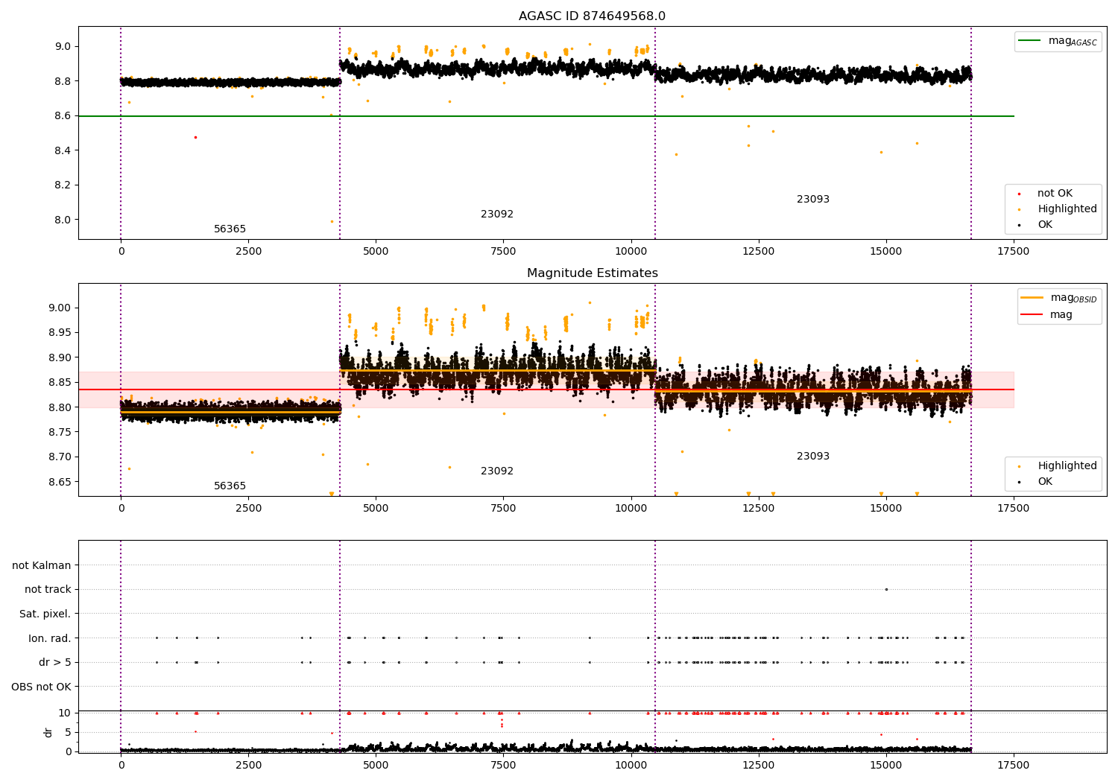Click the "dr" y-axis label in bottom plot

click(x=48, y=732)
